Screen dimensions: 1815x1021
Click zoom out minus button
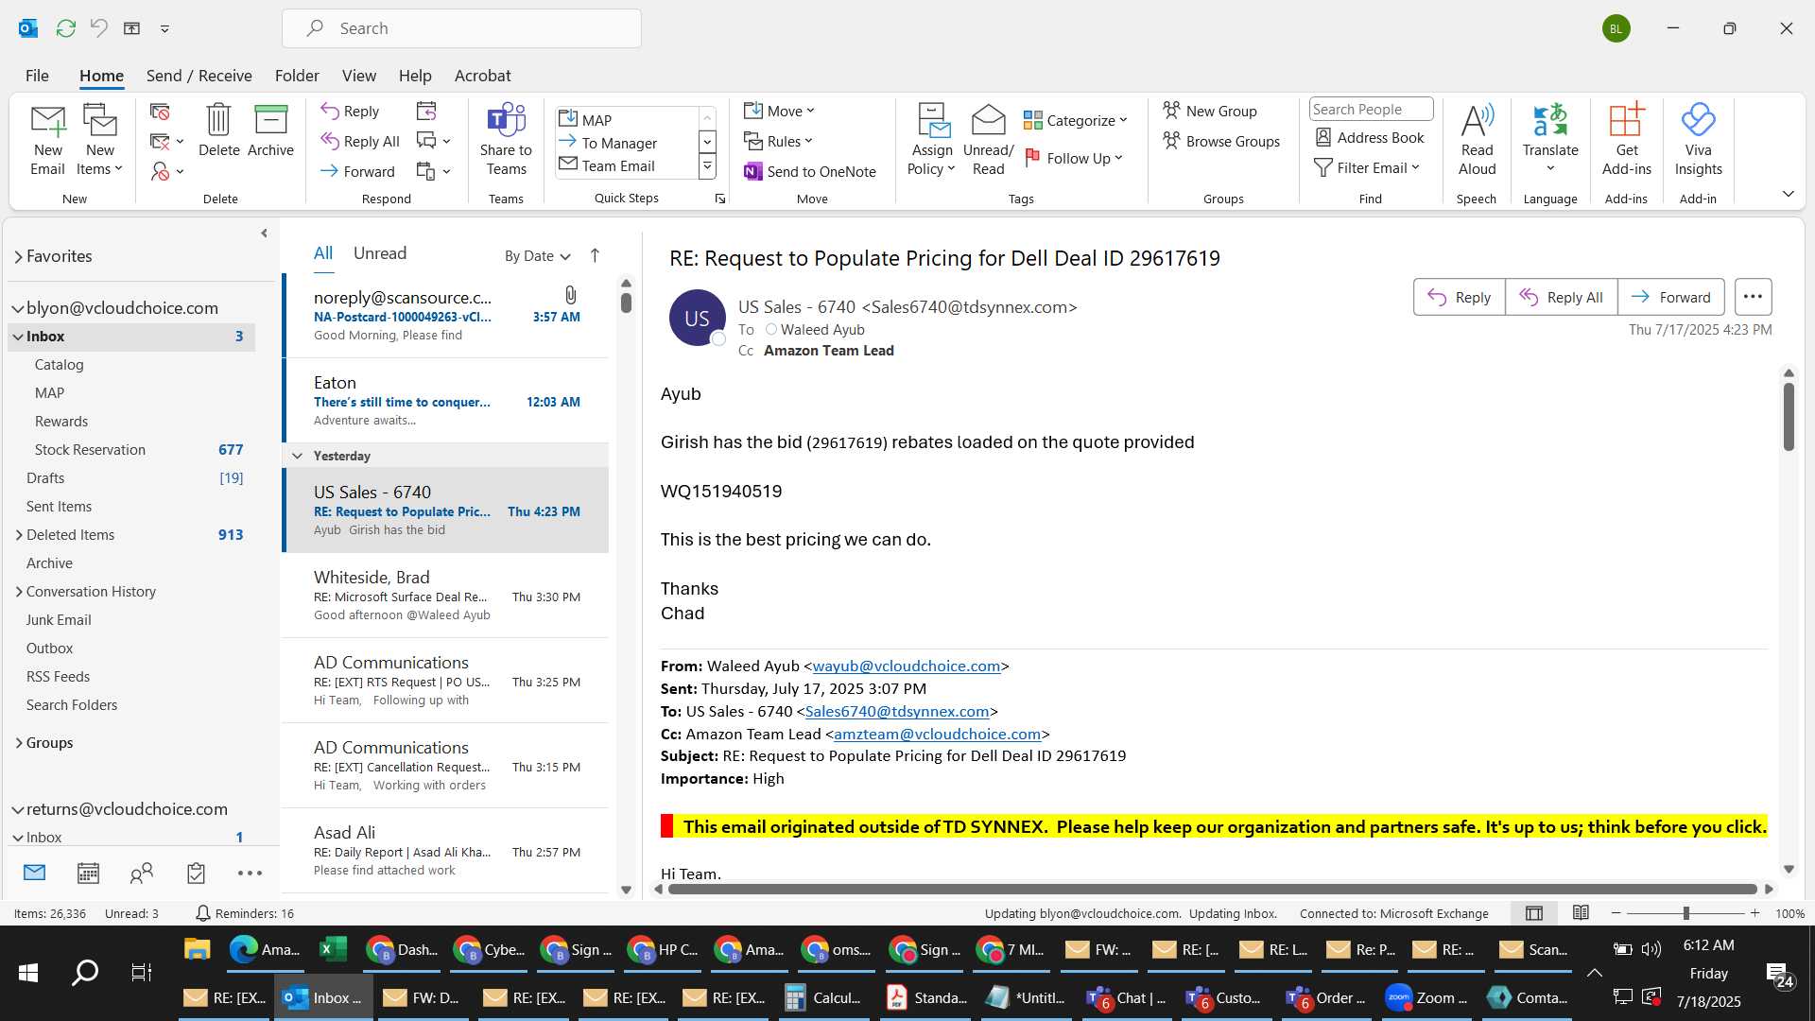1616,913
